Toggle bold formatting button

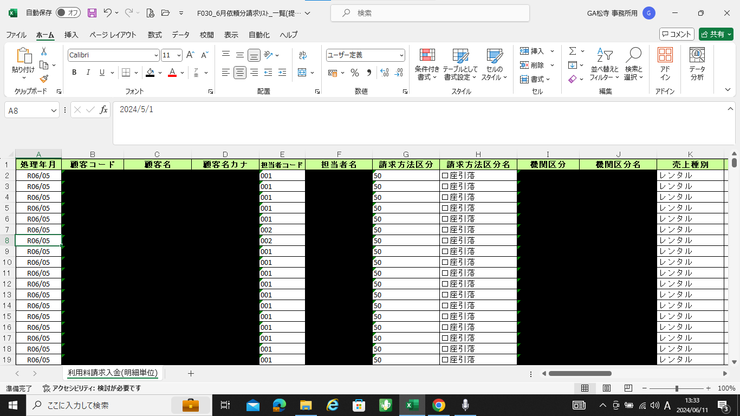coord(74,73)
